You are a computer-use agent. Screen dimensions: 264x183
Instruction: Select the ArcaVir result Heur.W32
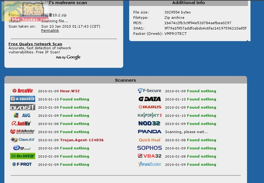(x=70, y=91)
